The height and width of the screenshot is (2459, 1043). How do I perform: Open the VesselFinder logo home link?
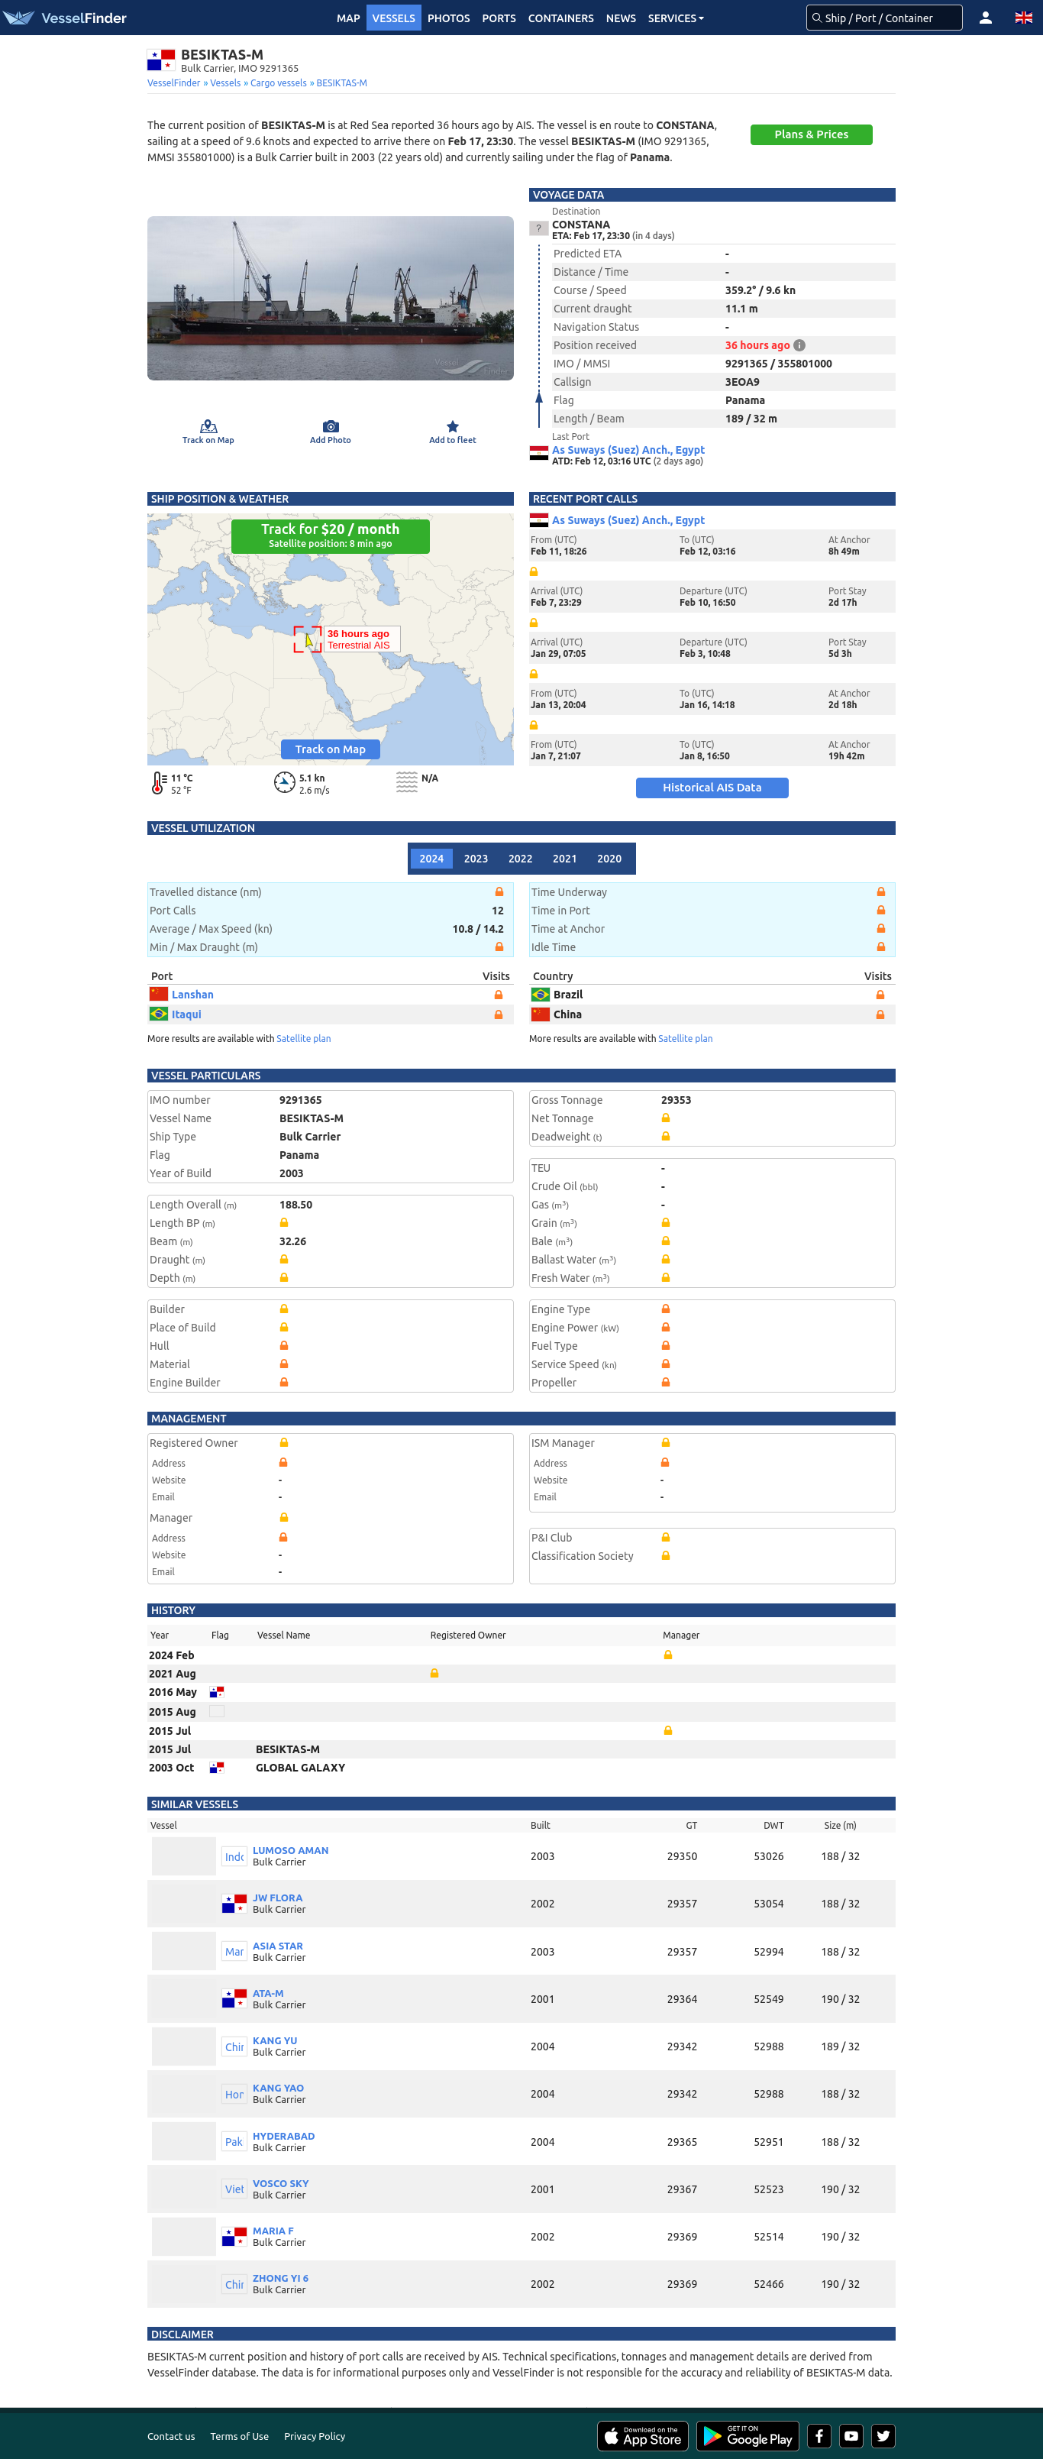click(x=66, y=17)
